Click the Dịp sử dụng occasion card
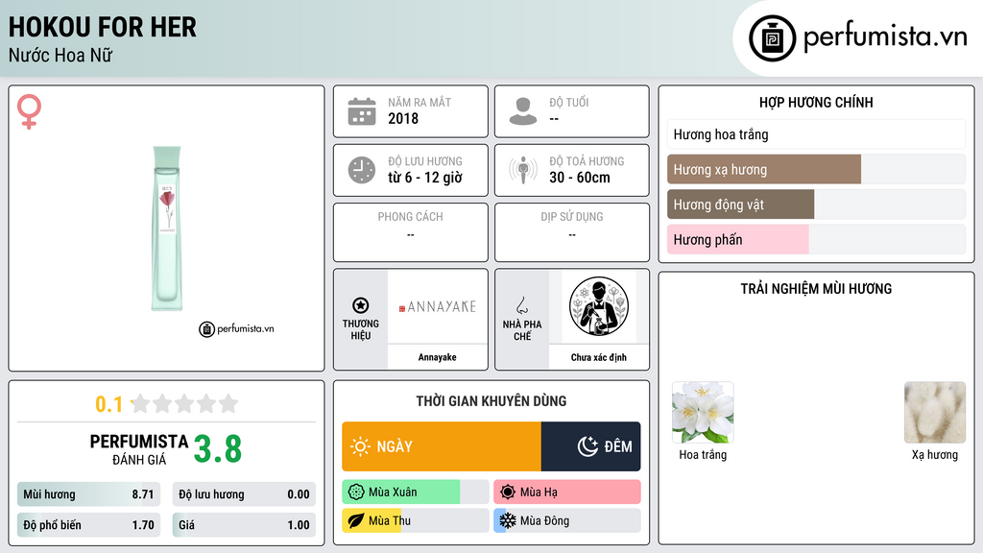983x553 pixels. pos(572,232)
